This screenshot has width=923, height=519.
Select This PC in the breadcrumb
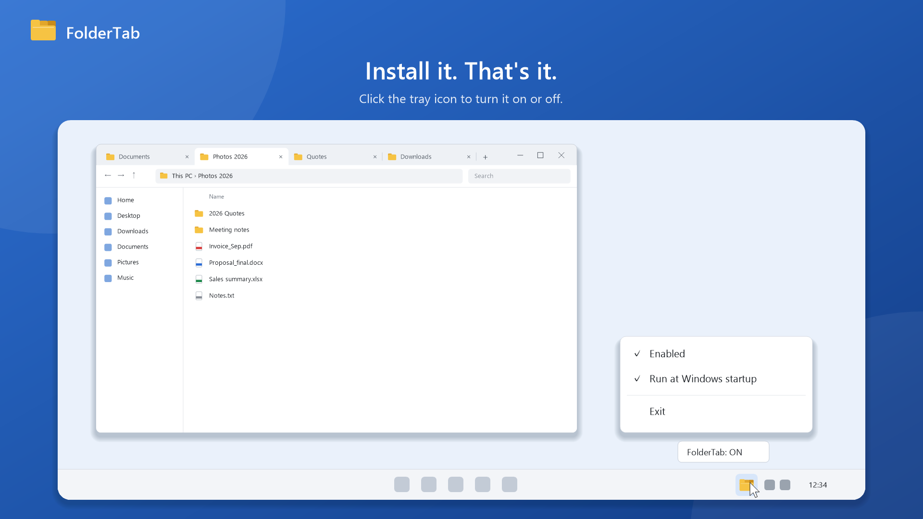point(182,176)
